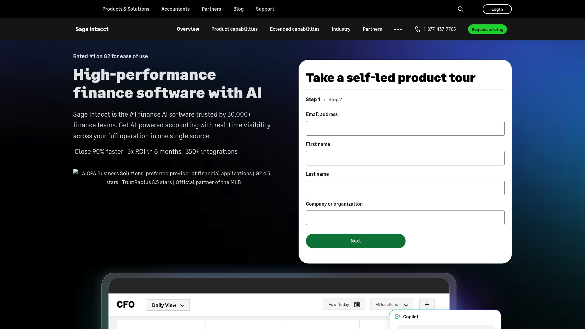Open the Accountants menu item
Image resolution: width=585 pixels, height=329 pixels.
point(175,9)
